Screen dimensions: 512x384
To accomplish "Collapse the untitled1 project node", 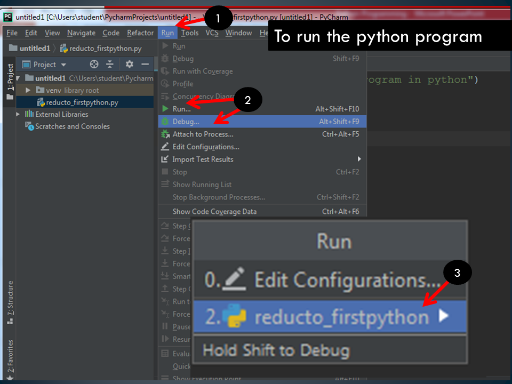I will click(19, 77).
